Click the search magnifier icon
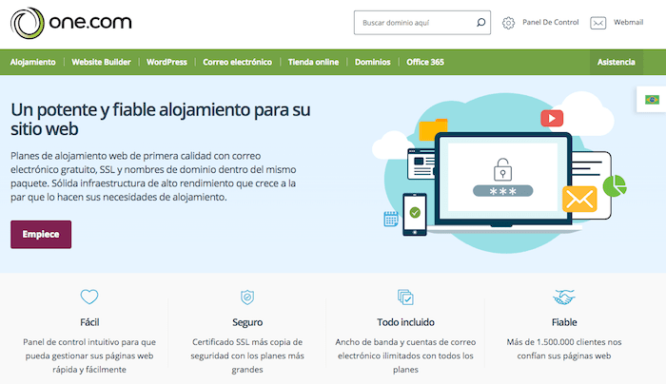 [480, 23]
